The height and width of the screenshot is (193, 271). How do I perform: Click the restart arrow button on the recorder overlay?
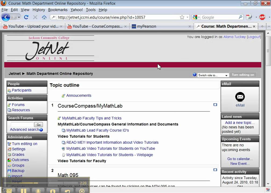coord(67,190)
